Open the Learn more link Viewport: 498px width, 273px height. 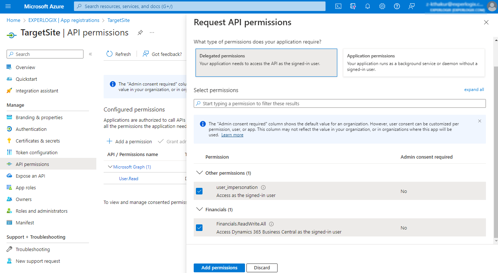232,135
